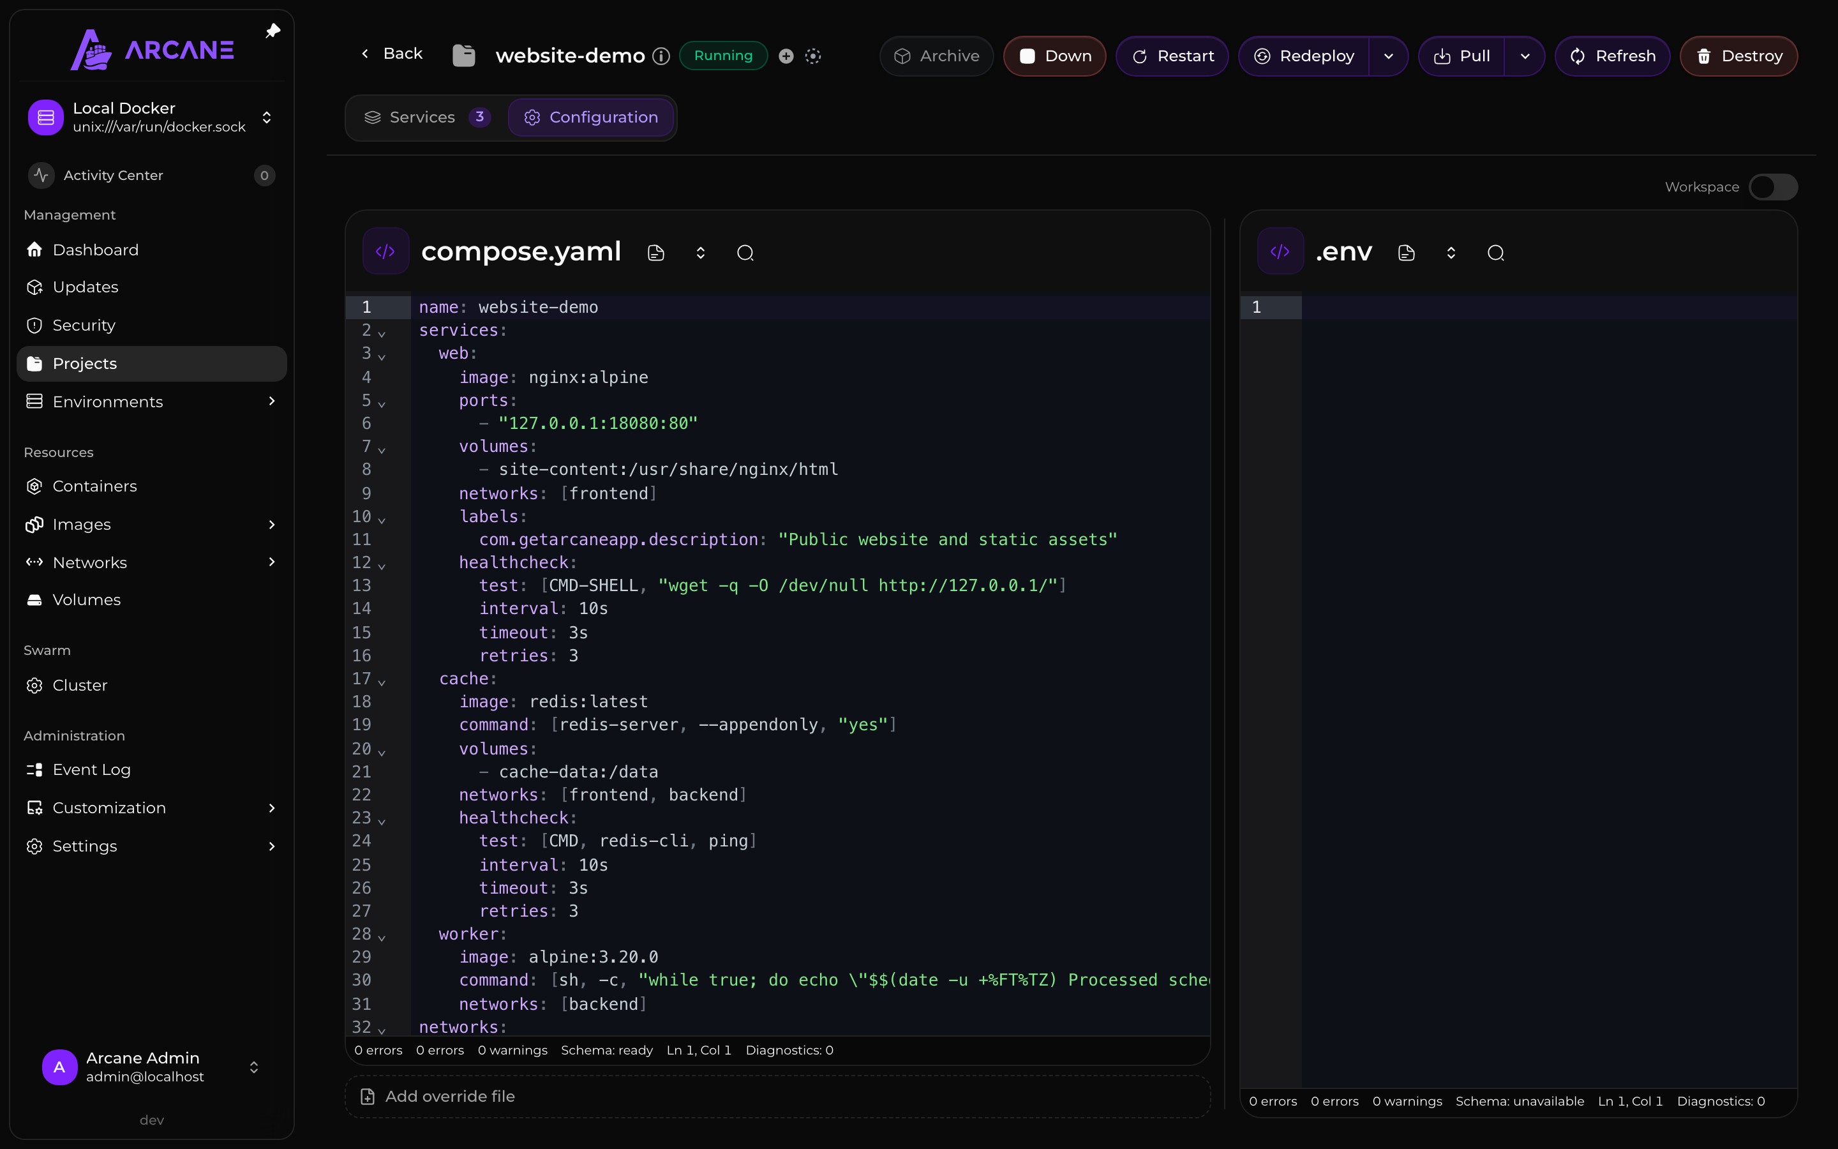Open Containers list
1838x1149 pixels.
pyautogui.click(x=152, y=486)
